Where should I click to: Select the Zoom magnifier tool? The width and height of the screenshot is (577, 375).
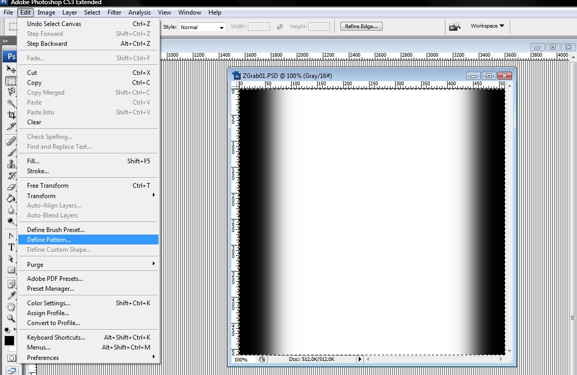11,318
